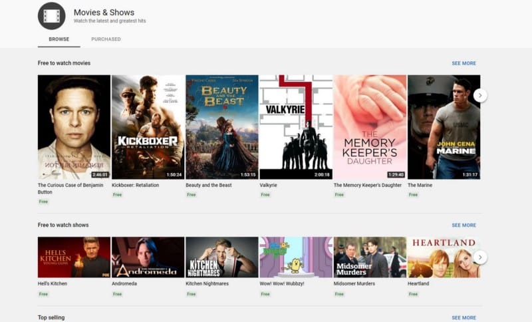The image size is (532, 322).
Task: Click The Memory Keeper's Daughter title text
Action: (x=368, y=185)
